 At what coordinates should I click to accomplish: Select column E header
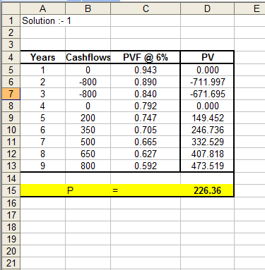coord(249,8)
